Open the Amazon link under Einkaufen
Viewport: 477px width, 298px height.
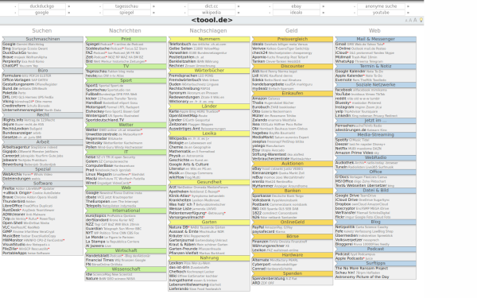coord(259,99)
